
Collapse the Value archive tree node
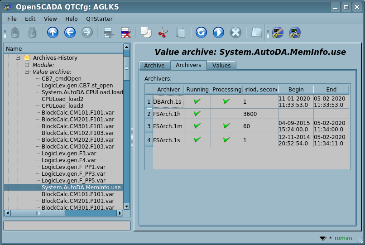pyautogui.click(x=27, y=72)
